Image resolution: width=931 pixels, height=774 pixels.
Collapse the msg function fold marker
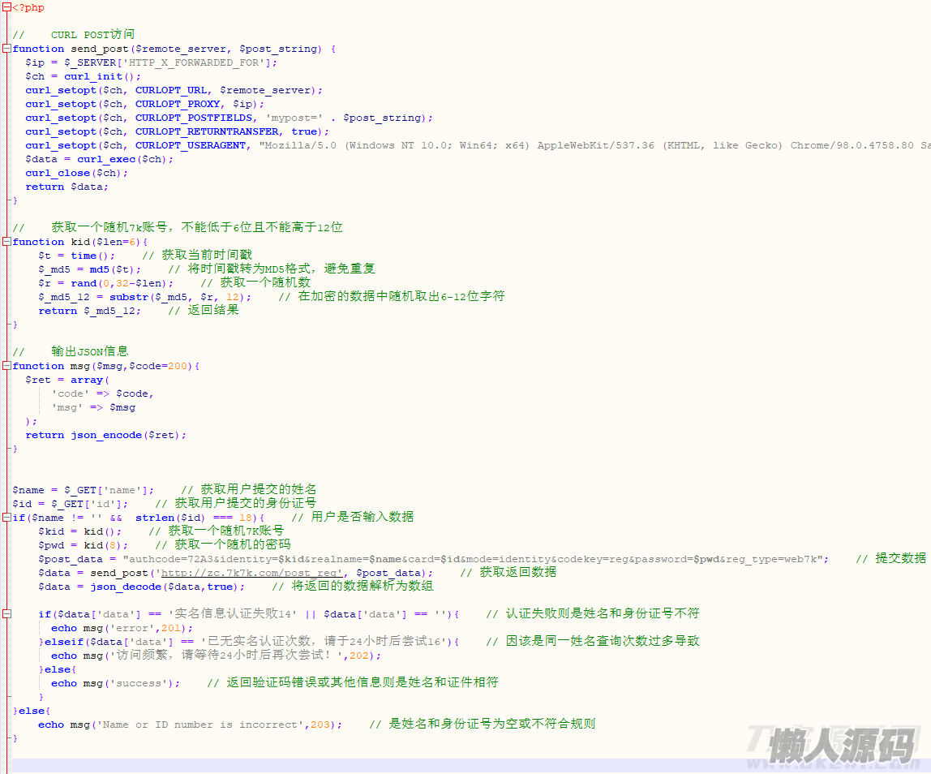(x=6, y=366)
